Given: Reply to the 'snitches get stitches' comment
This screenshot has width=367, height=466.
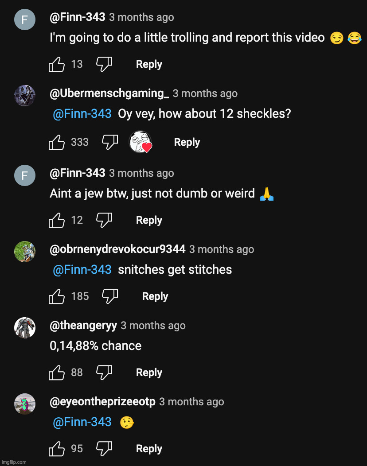Looking at the screenshot, I should click(155, 296).
